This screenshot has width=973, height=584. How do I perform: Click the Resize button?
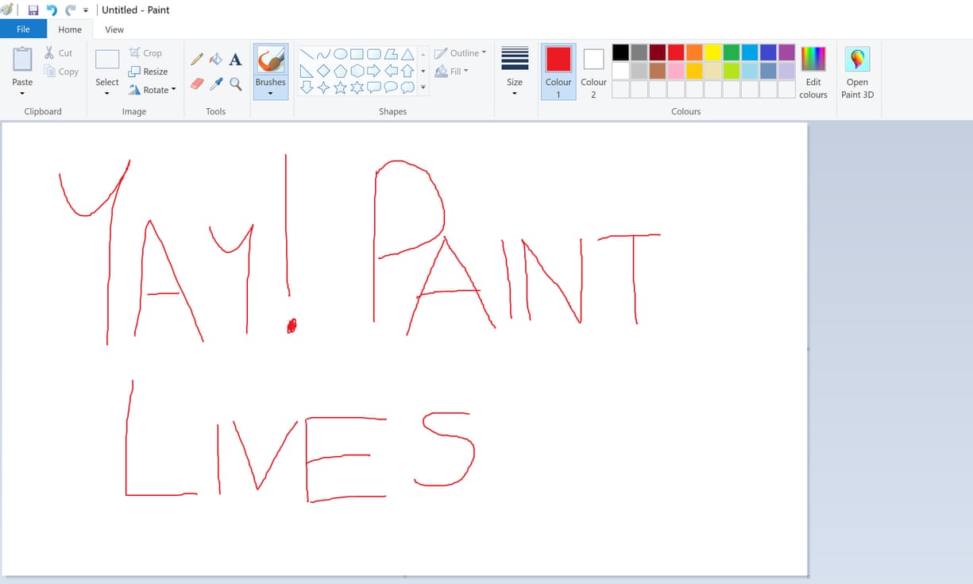pos(148,72)
